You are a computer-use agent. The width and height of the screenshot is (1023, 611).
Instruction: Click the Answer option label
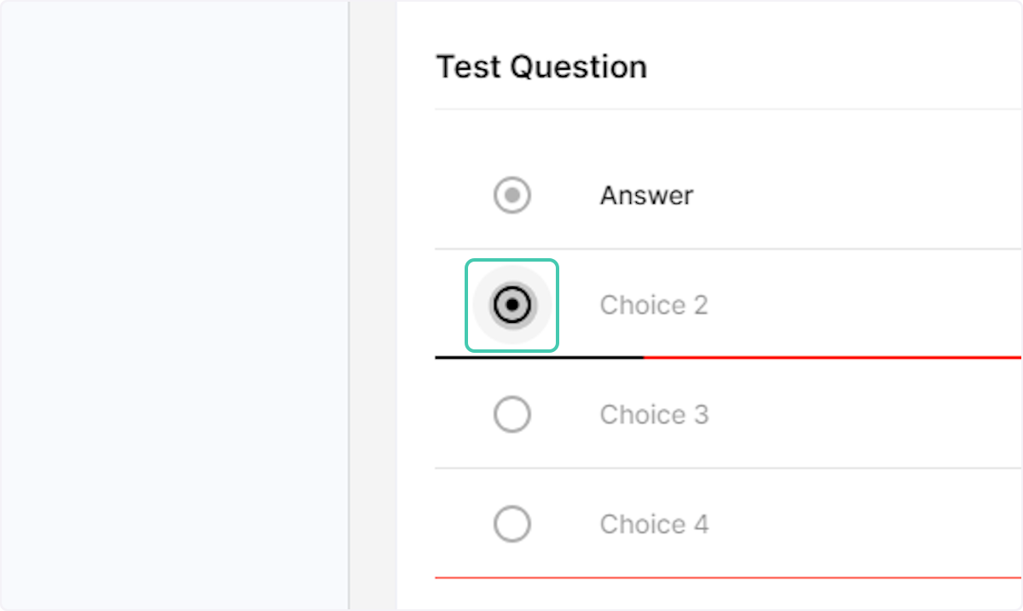[645, 195]
